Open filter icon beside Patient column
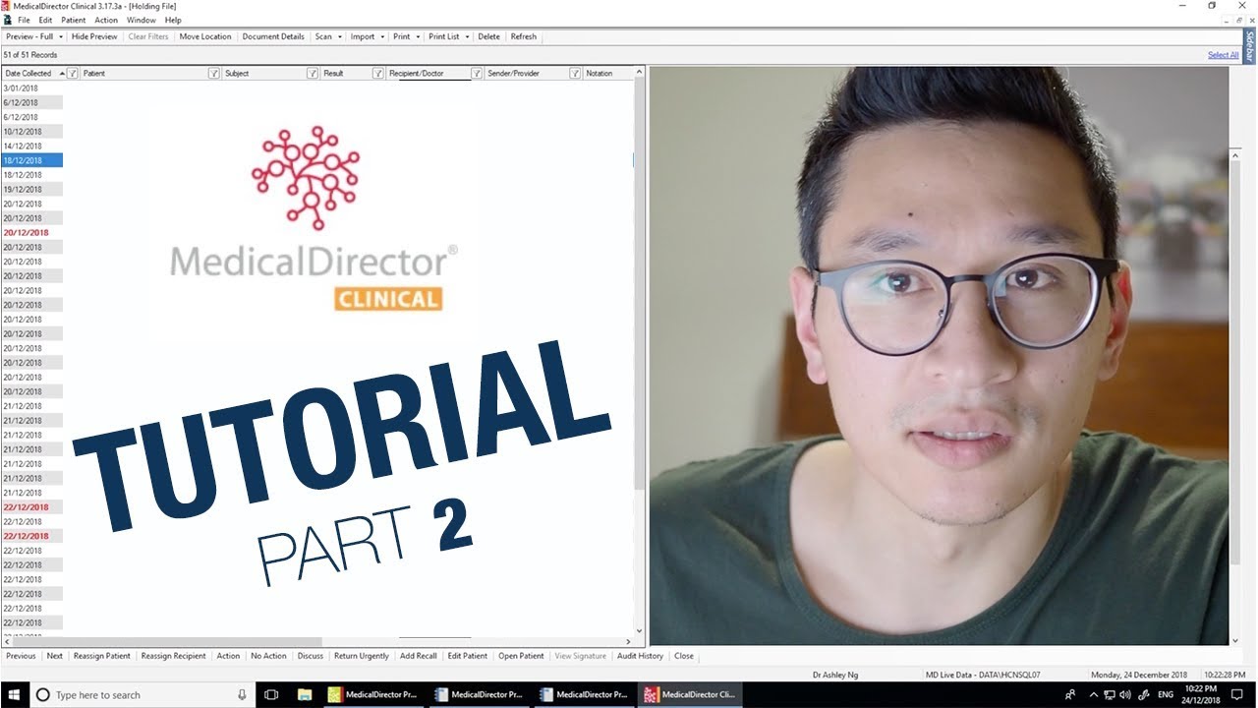The image size is (1258, 708). [214, 74]
